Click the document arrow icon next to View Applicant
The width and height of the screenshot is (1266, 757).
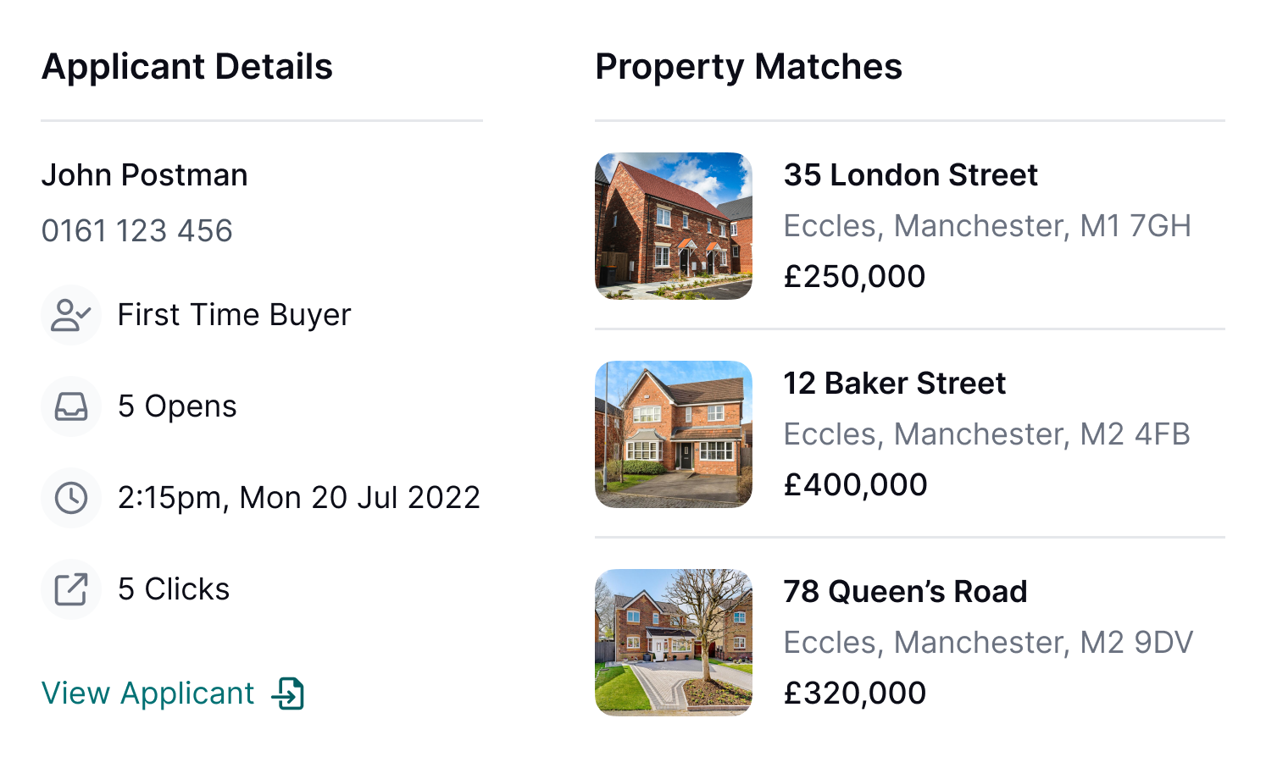292,693
